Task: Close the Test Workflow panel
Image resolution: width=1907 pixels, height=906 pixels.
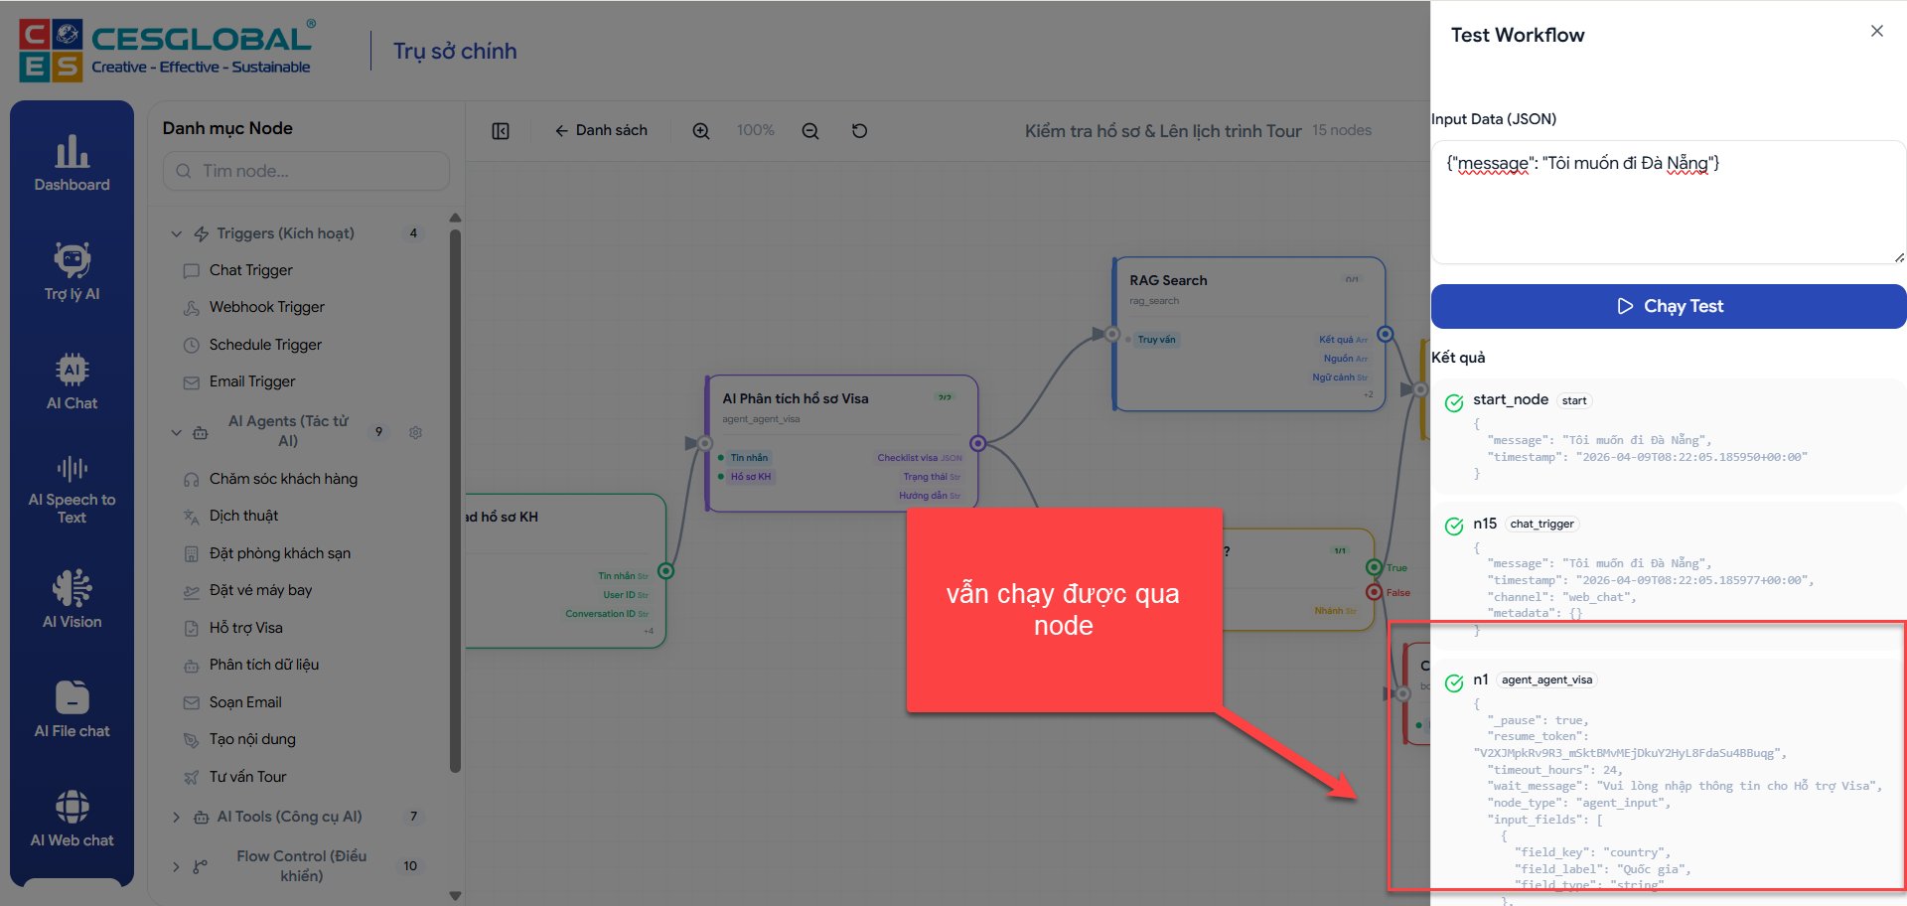Action: pyautogui.click(x=1876, y=31)
